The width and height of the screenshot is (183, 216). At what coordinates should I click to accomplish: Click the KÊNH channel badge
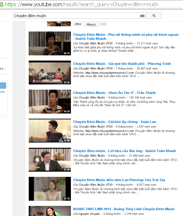[78, 24]
